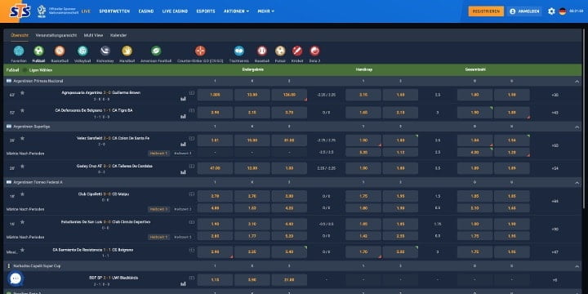Open statistics icon for the Karibischer Super Cup match

tap(183, 284)
